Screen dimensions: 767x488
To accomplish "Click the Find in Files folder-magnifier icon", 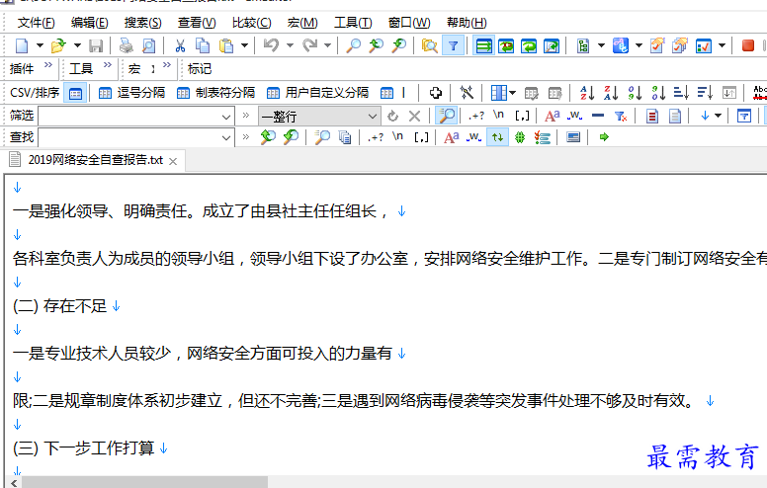I will point(429,46).
